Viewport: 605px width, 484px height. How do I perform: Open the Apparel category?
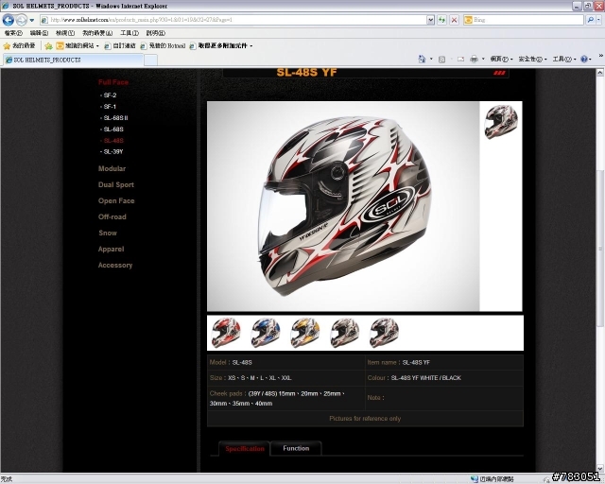[x=112, y=250]
